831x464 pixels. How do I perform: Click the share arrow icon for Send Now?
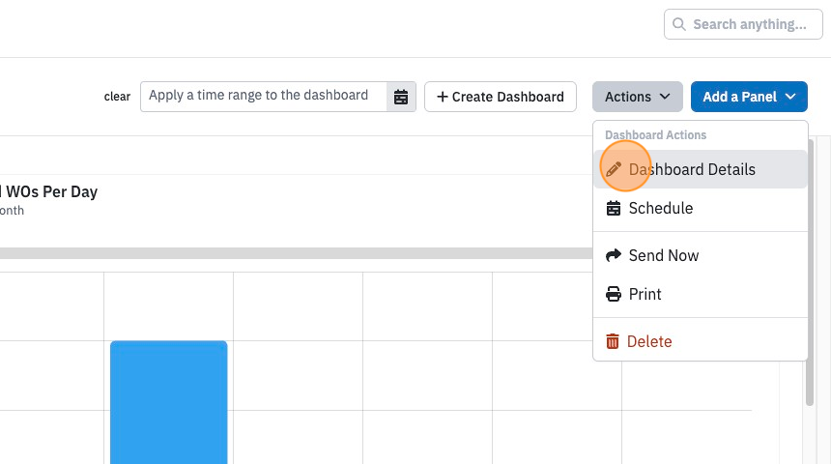(x=614, y=255)
